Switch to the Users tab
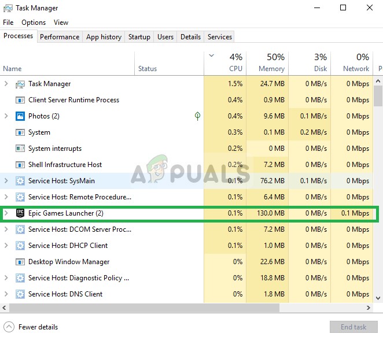Viewport: 383px width, 341px height. 165,37
